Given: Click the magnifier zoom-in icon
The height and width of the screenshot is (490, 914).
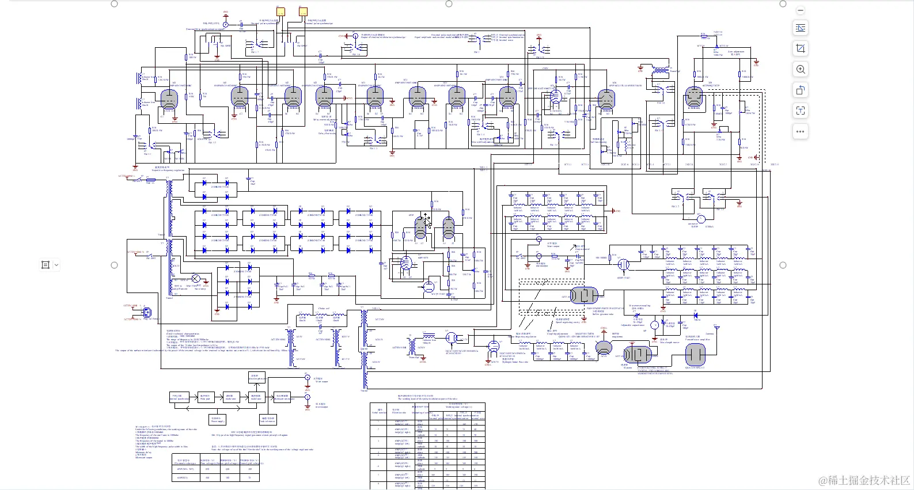Looking at the screenshot, I should pyautogui.click(x=801, y=70).
